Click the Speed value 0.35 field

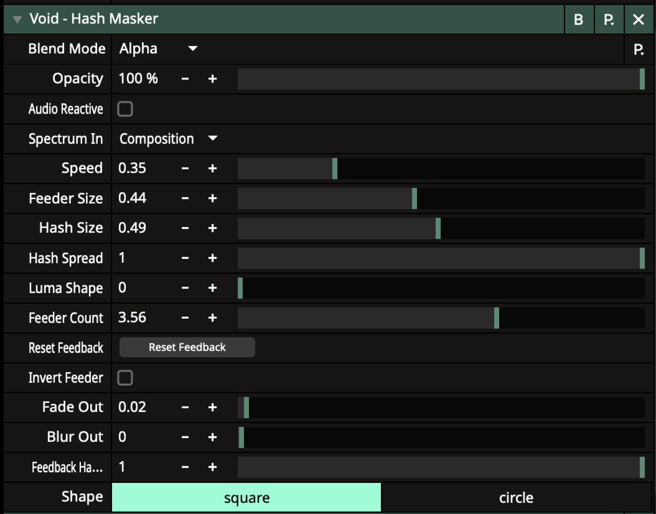pyautogui.click(x=132, y=168)
